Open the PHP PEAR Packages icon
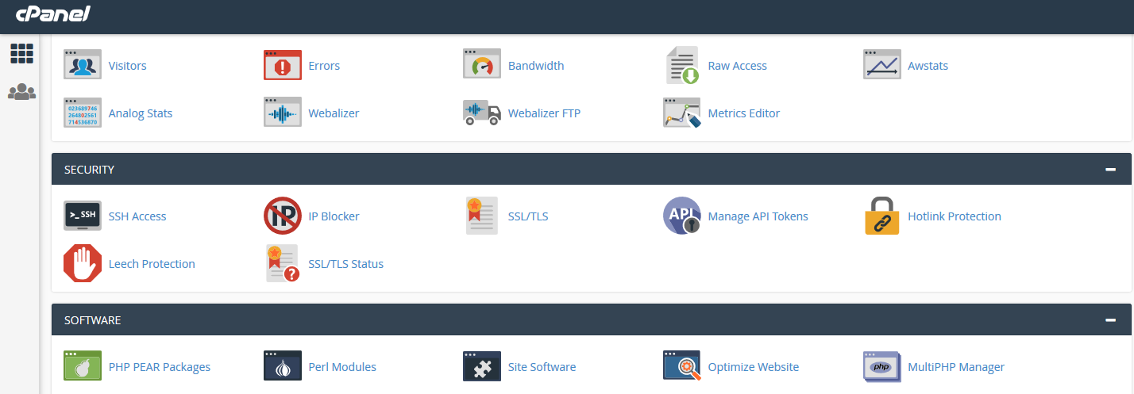The height and width of the screenshot is (394, 1134). pyautogui.click(x=83, y=366)
